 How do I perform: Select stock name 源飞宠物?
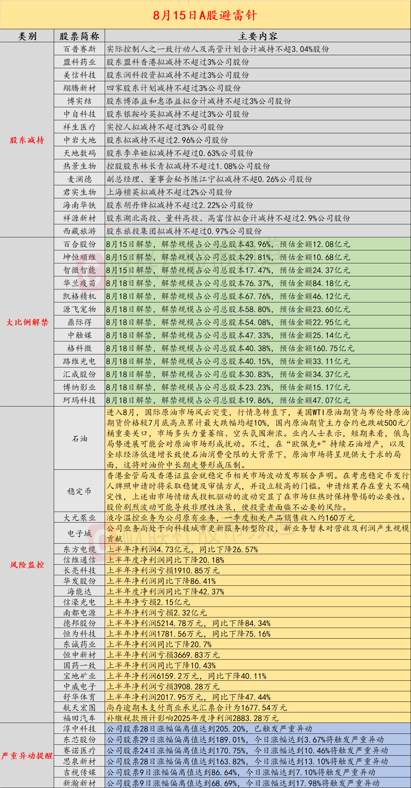tap(79, 309)
